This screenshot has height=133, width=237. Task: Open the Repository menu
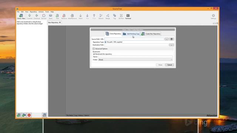coord(33,12)
